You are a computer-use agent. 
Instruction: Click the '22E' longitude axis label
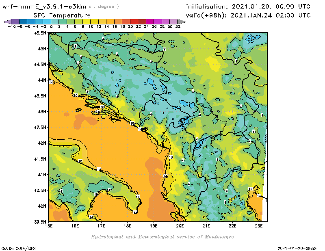[x=232, y=226]
